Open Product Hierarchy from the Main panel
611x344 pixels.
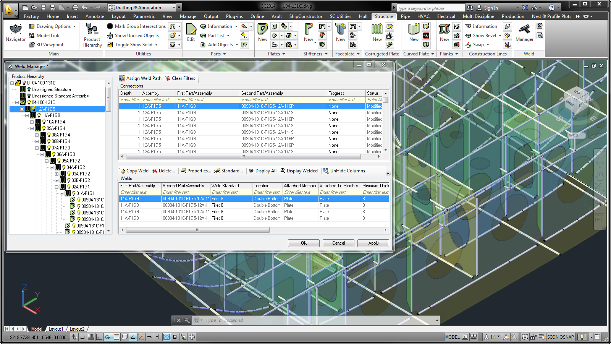[x=92, y=36]
